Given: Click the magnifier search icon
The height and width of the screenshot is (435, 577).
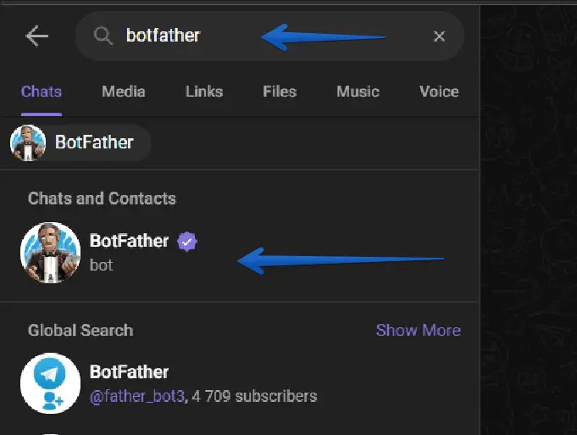Looking at the screenshot, I should pyautogui.click(x=103, y=36).
